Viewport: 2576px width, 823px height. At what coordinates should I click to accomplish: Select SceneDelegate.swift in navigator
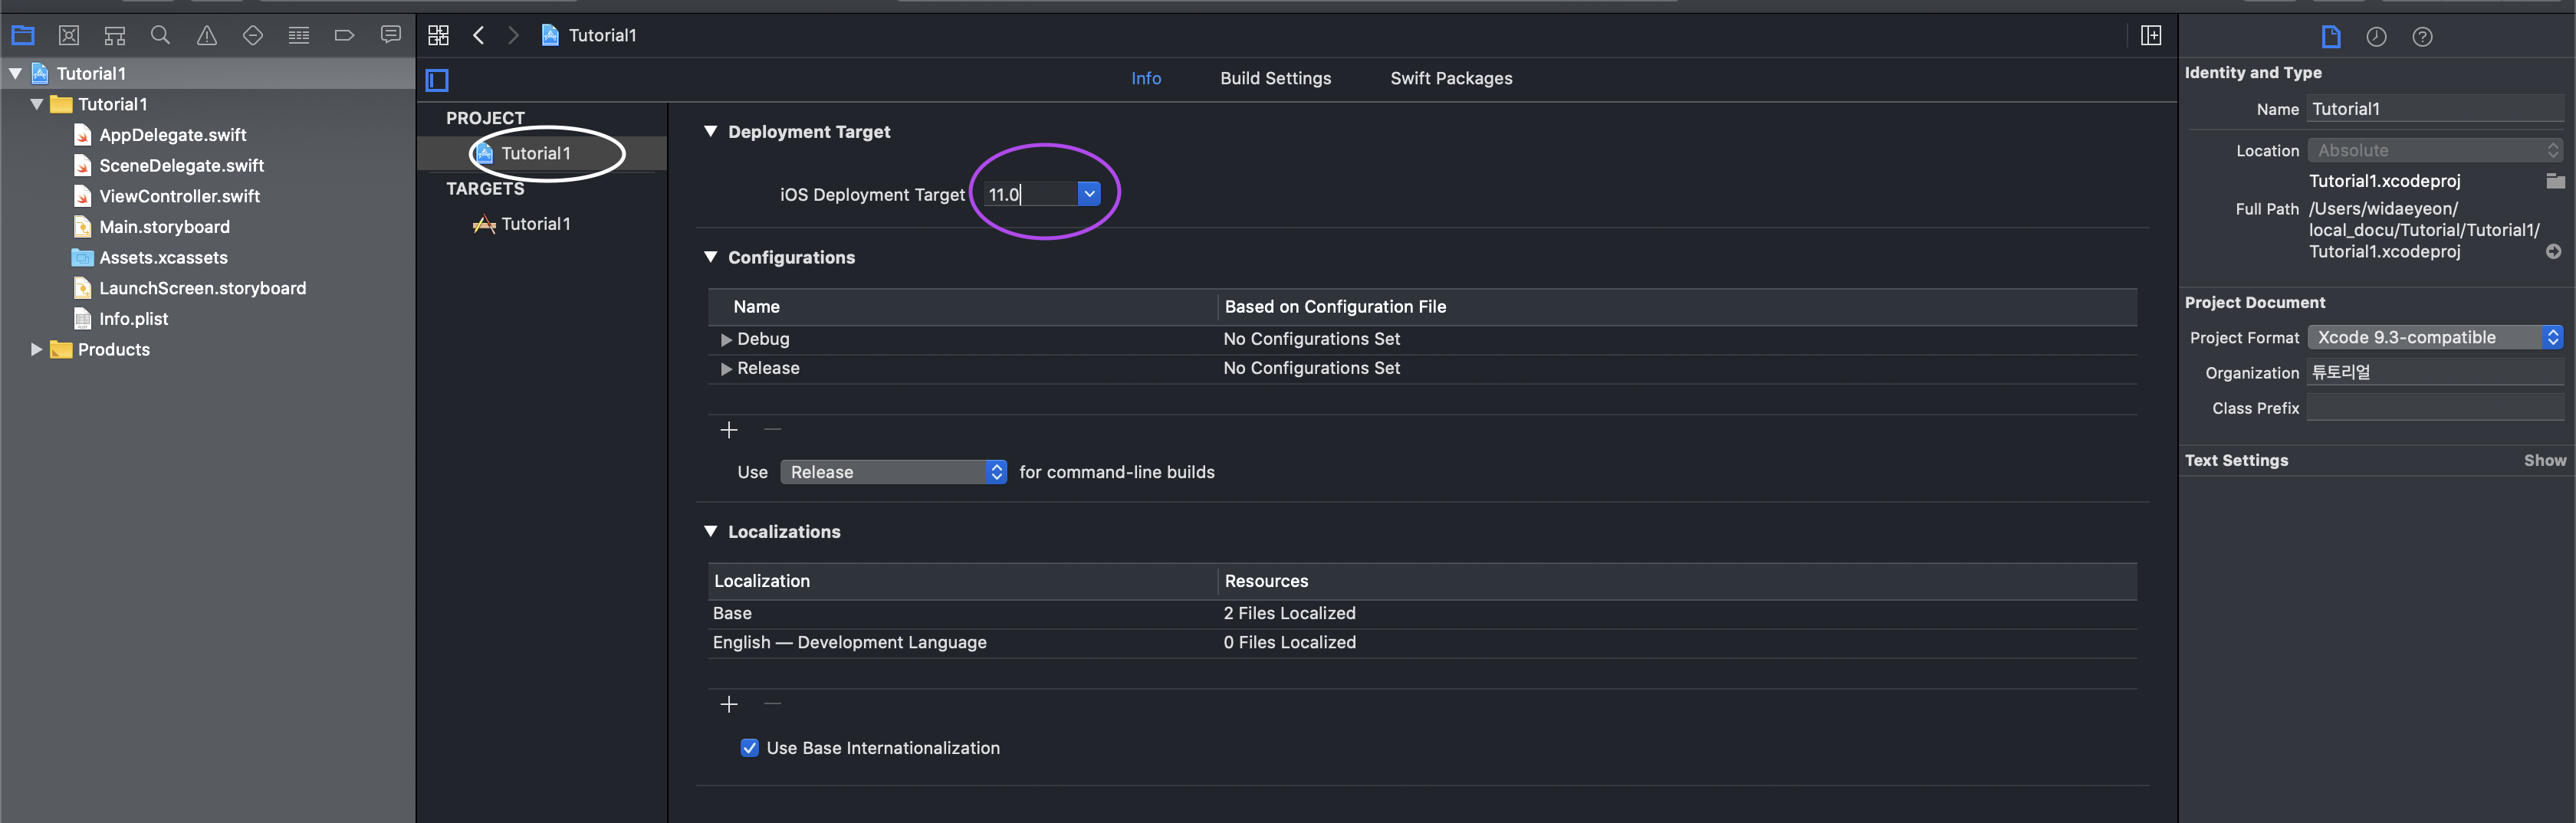coord(181,166)
